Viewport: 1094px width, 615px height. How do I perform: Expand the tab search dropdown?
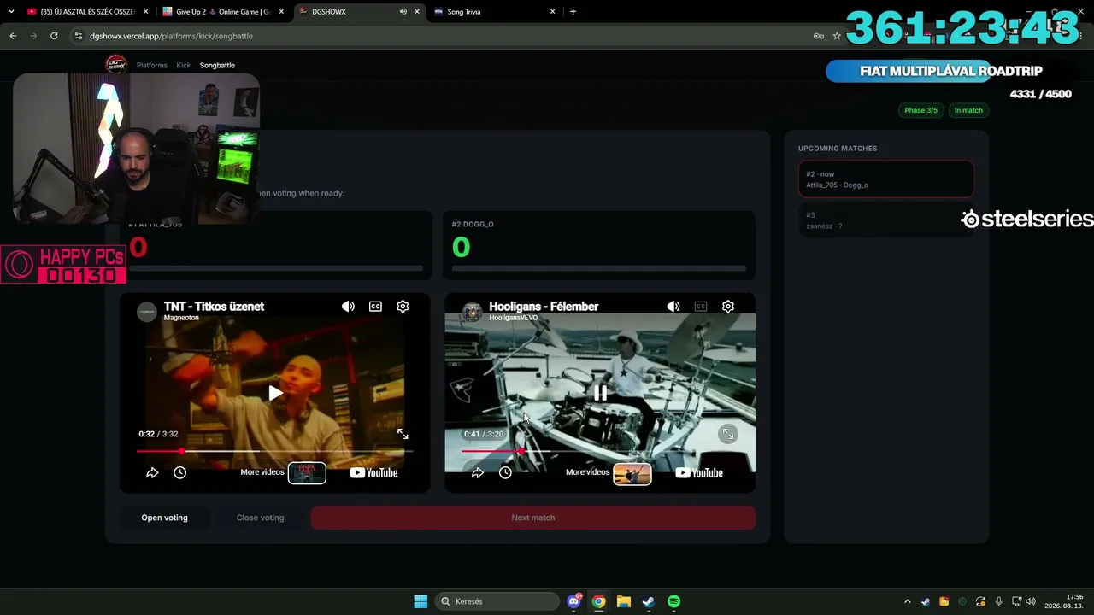(11, 12)
